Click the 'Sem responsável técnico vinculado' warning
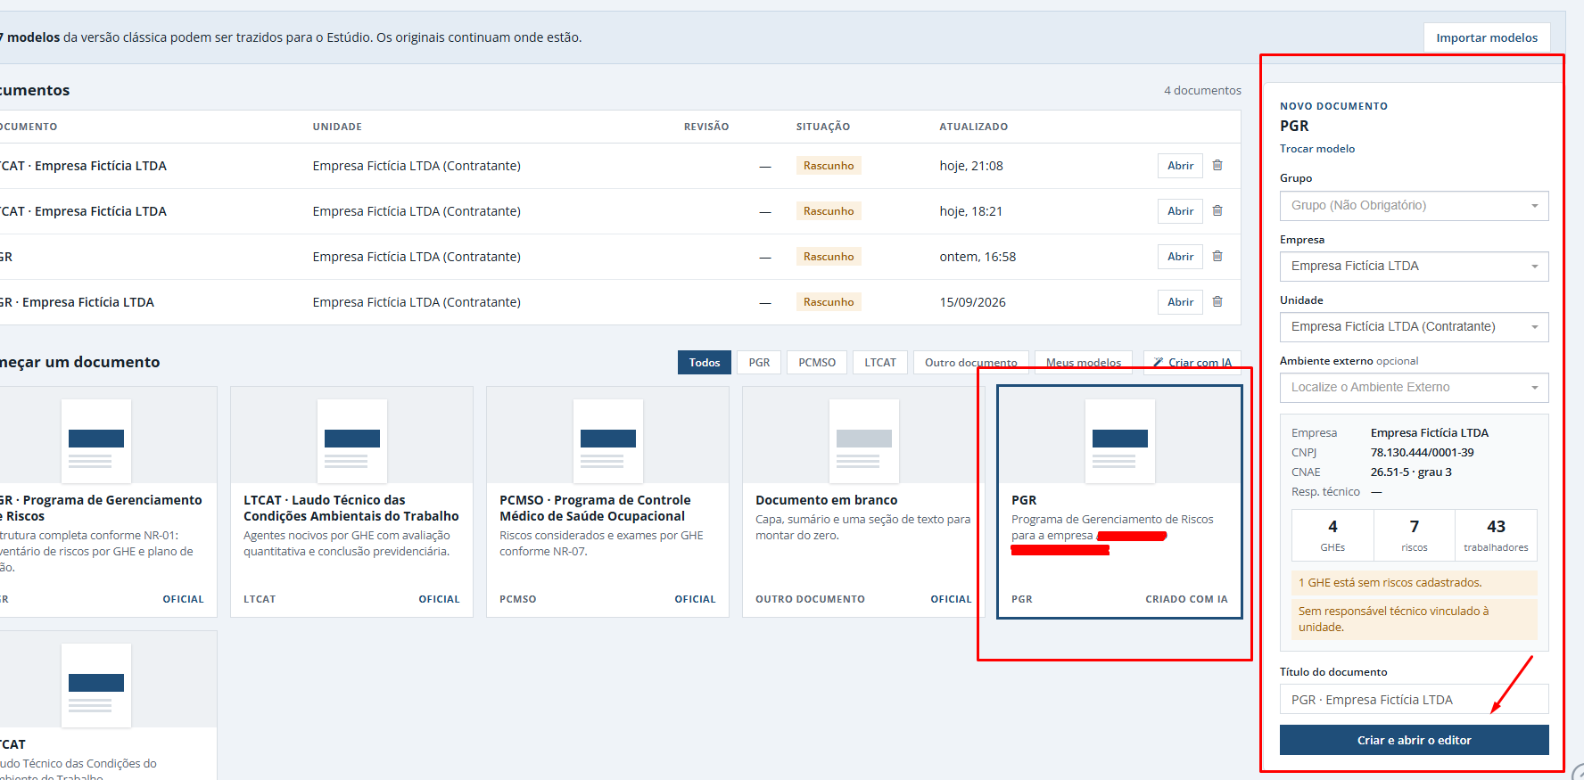The width and height of the screenshot is (1584, 780). (1414, 620)
